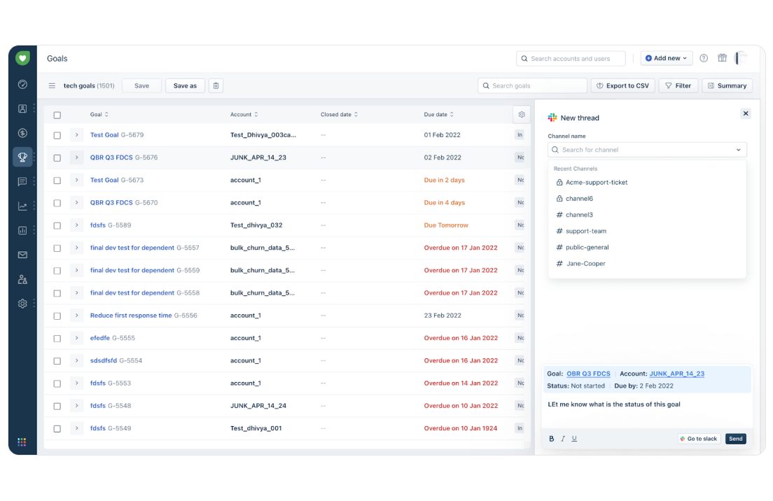The width and height of the screenshot is (773, 501).
Task: Open the mail icon in the sidebar
Action: [x=22, y=255]
